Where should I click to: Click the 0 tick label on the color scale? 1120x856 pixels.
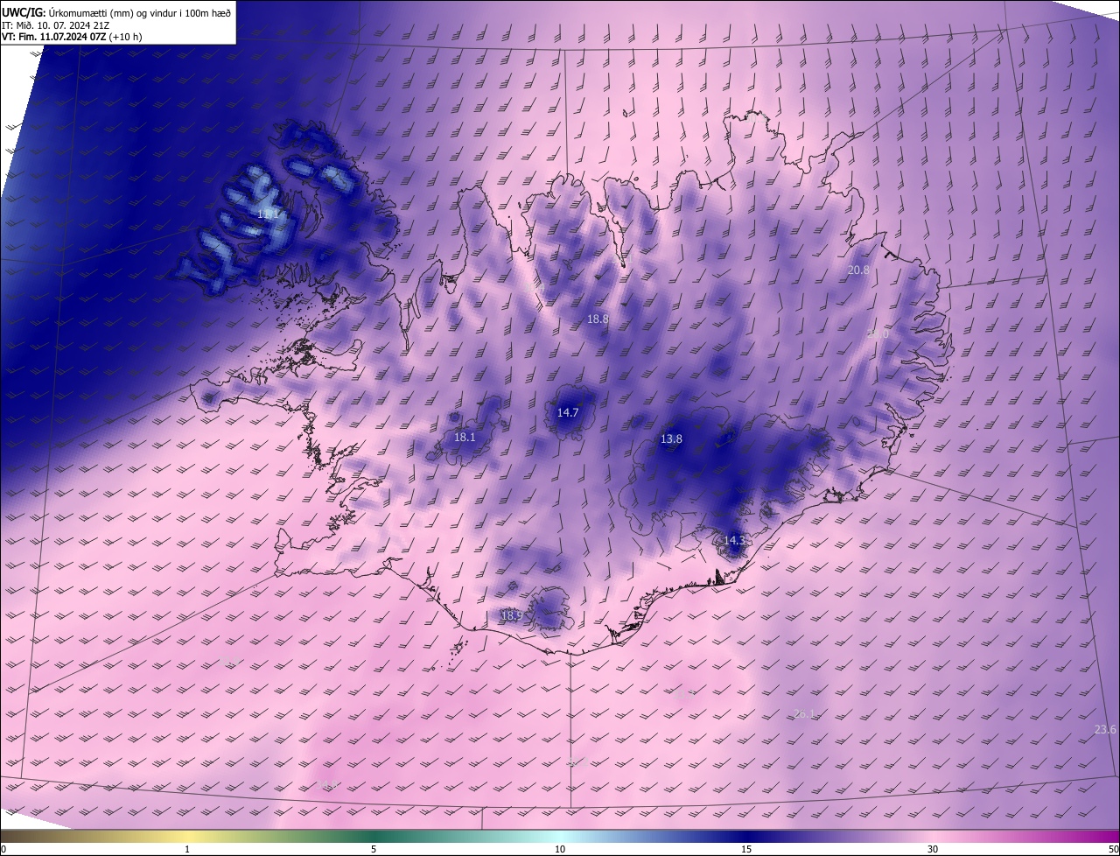click(x=3, y=849)
